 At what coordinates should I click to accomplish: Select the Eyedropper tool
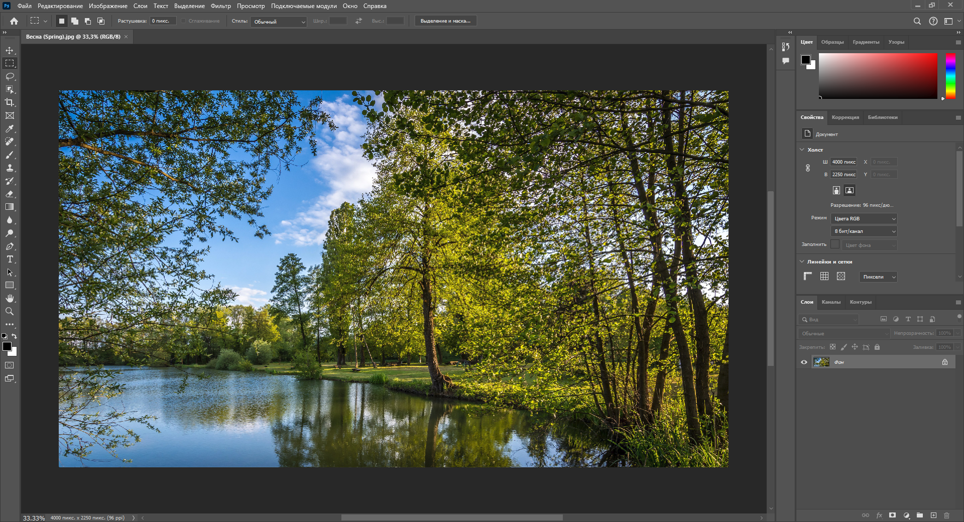click(10, 129)
